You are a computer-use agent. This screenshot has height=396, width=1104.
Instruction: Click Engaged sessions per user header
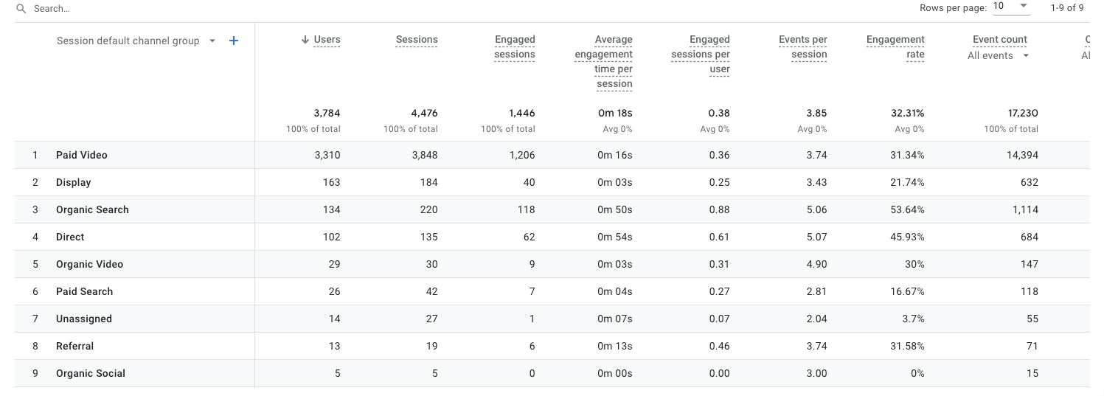click(x=701, y=54)
